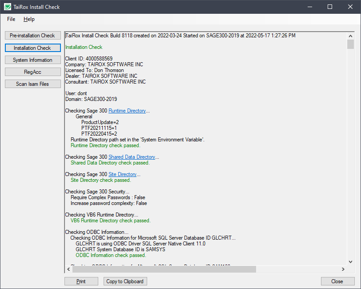Click 'Increase password complexity: False' line

click(x=108, y=203)
